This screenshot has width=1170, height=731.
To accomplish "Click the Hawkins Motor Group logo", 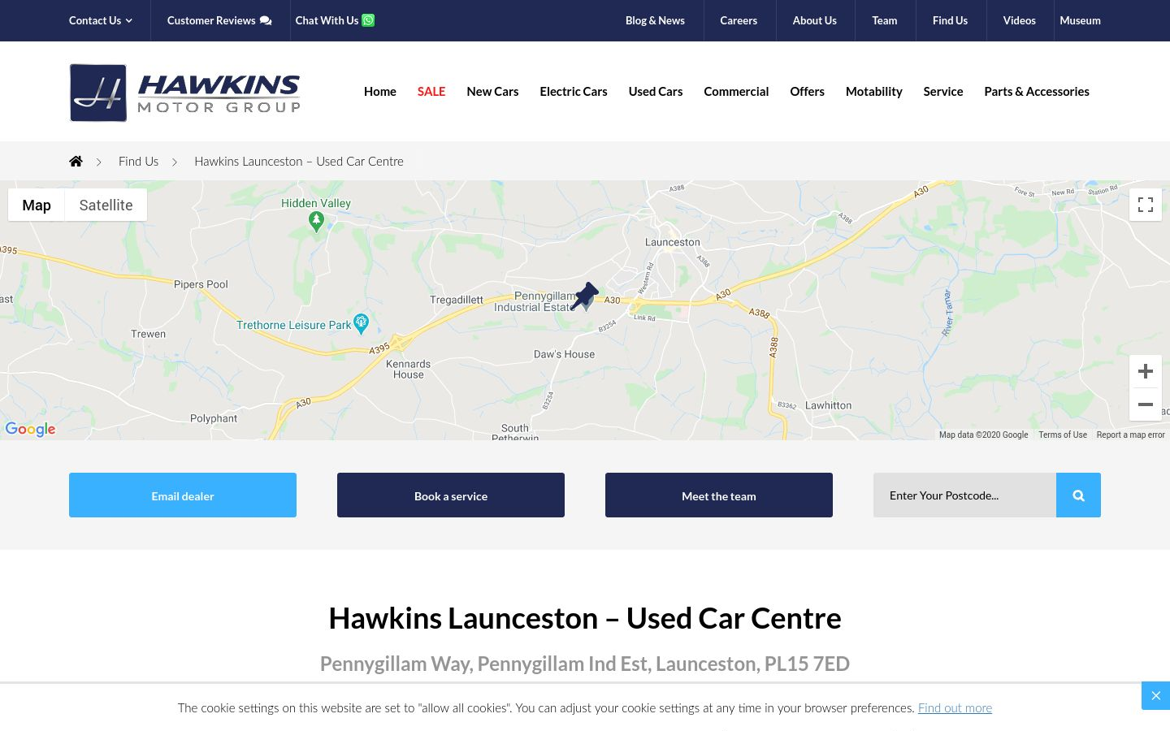I will coord(185,93).
